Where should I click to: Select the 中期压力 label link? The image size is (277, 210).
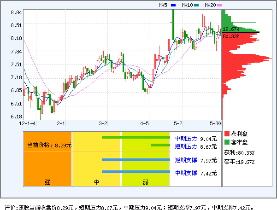point(186,138)
